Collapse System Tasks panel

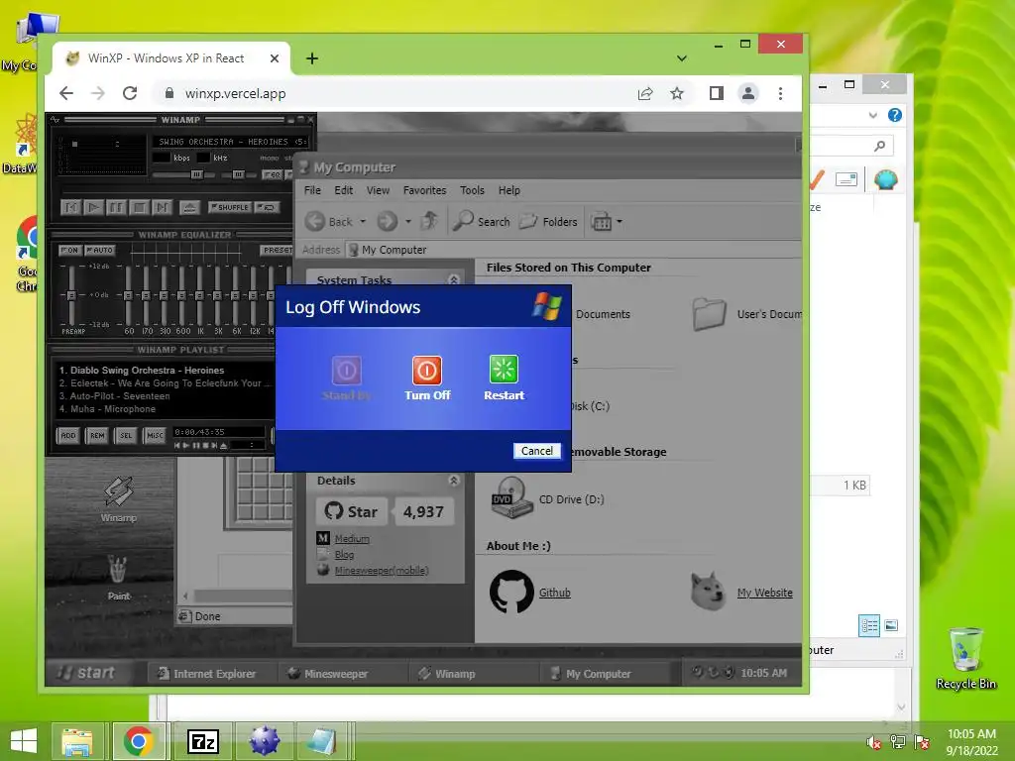[454, 279]
